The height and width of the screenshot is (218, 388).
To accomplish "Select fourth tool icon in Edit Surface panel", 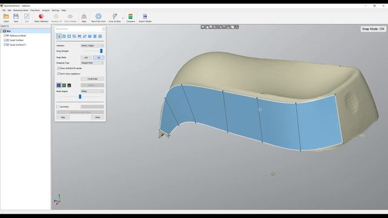I will (x=74, y=36).
